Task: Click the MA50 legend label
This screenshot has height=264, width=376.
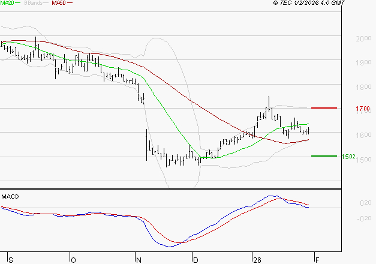Action: tap(59, 3)
